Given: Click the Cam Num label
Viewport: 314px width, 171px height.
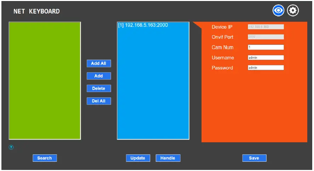Looking at the screenshot, I should (222, 47).
